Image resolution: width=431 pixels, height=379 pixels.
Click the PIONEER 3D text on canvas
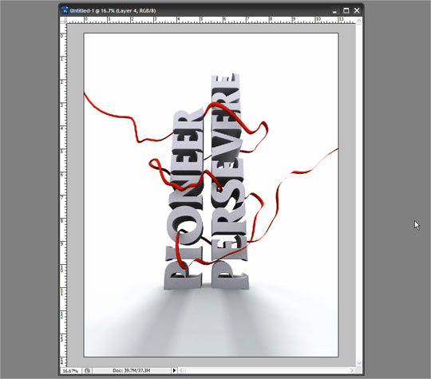point(184,199)
